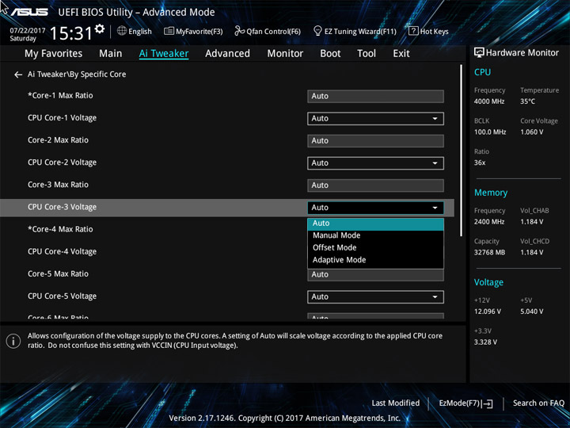Screen dimensions: 570x428
Task: Switch to the Main tab
Action: point(111,54)
